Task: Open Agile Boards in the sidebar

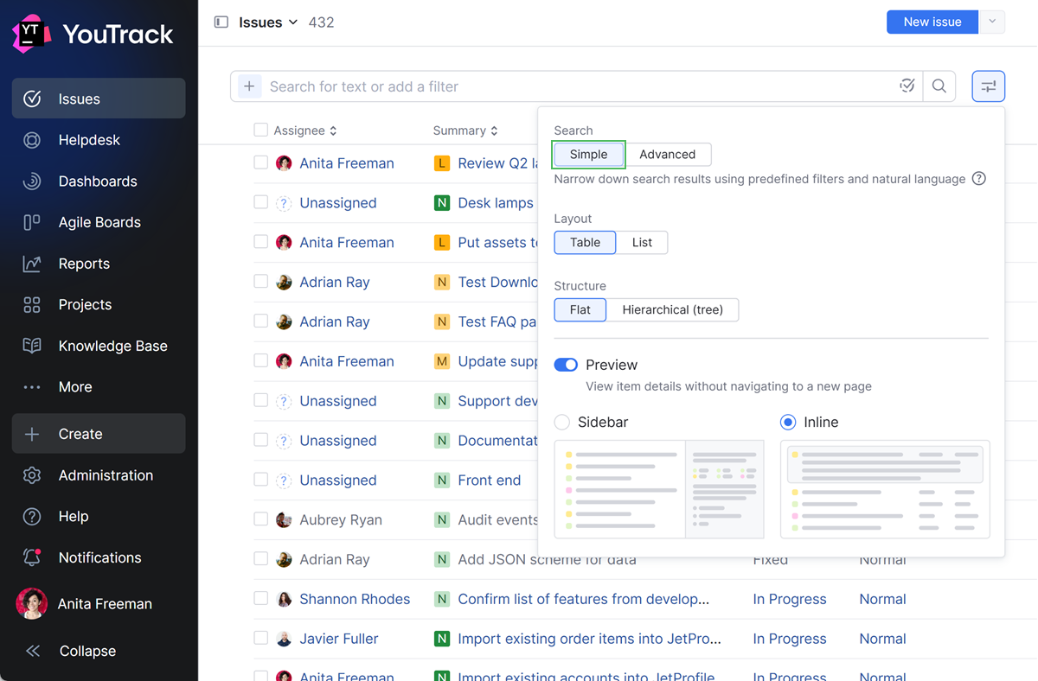Action: pos(99,222)
